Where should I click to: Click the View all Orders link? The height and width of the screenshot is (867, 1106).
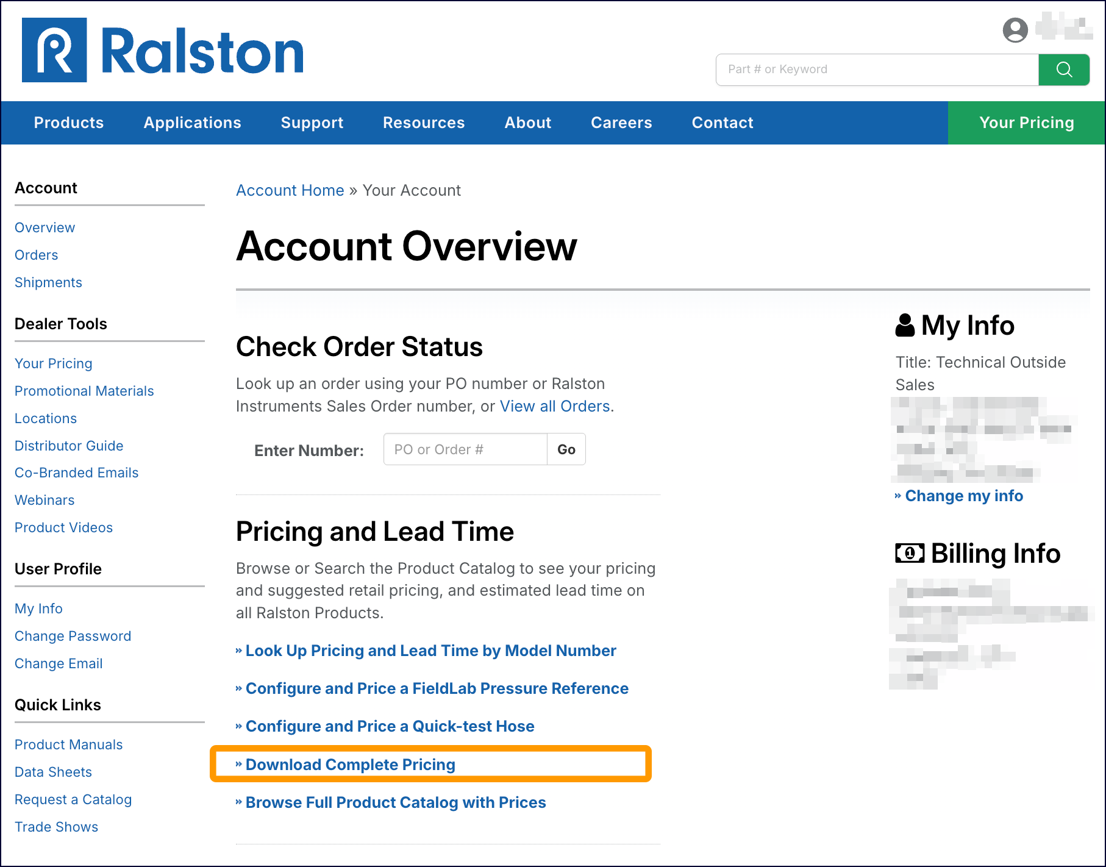pos(555,406)
